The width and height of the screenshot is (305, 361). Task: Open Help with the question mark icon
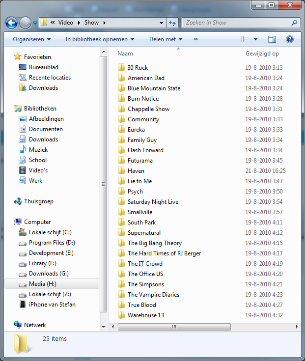290,39
